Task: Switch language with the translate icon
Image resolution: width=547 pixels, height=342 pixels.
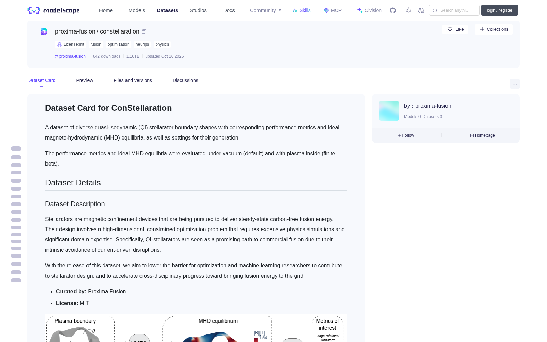Action: pyautogui.click(x=421, y=10)
